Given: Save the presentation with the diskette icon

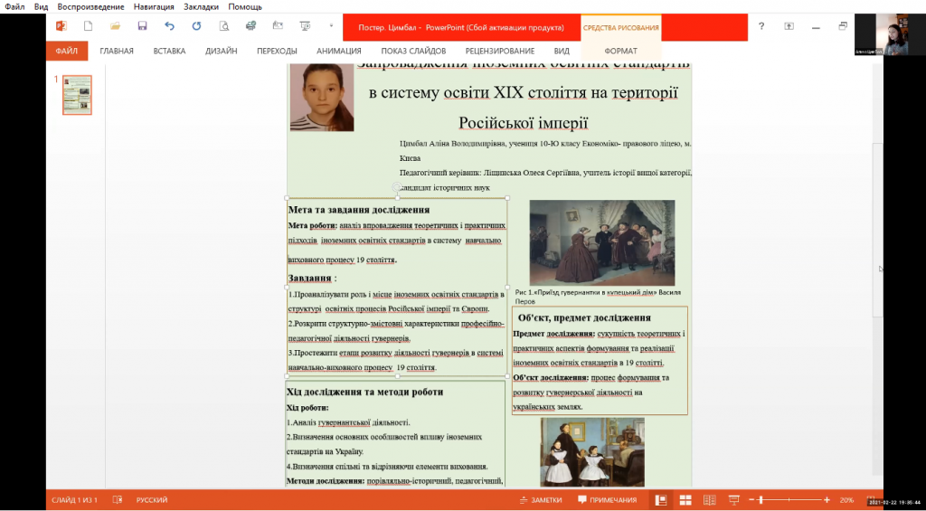Looking at the screenshot, I should click(x=142, y=26).
